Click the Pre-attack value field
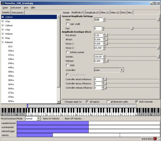The height and width of the screenshot is (141, 161). [x=98, y=35]
